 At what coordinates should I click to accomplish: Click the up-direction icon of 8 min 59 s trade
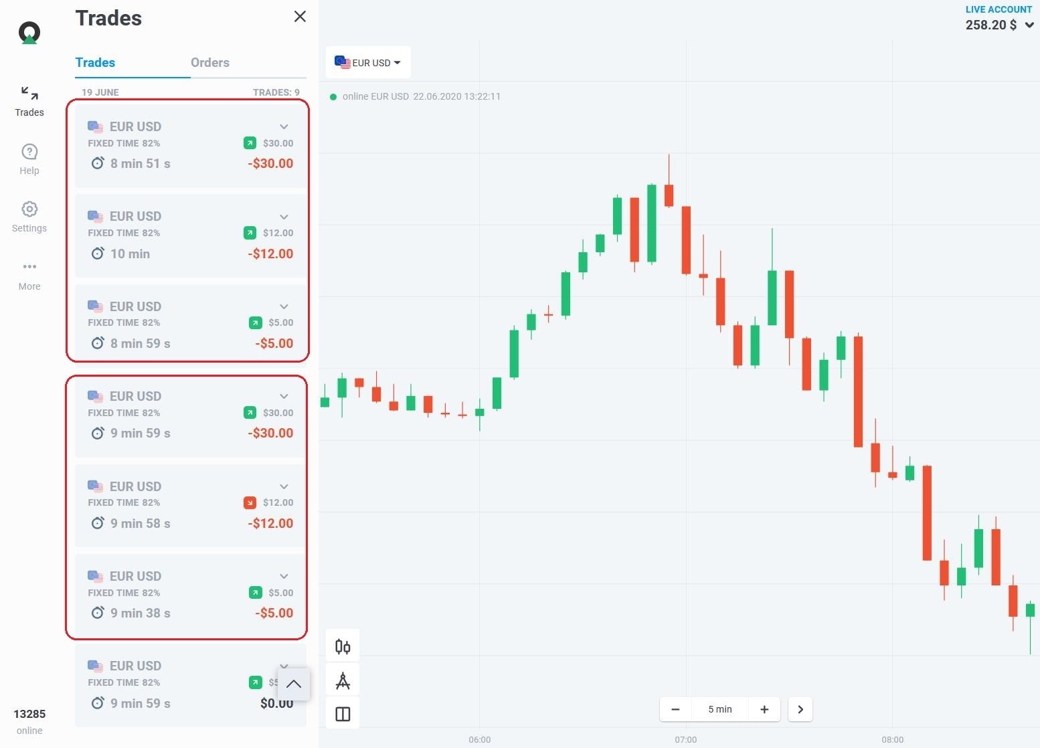tap(255, 322)
